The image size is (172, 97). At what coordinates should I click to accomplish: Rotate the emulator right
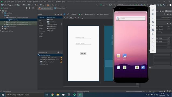point(153,26)
